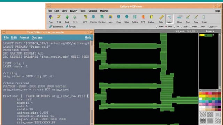This screenshot has height=125, width=223.
Task: Click the Back view icon
Action: 67,17
